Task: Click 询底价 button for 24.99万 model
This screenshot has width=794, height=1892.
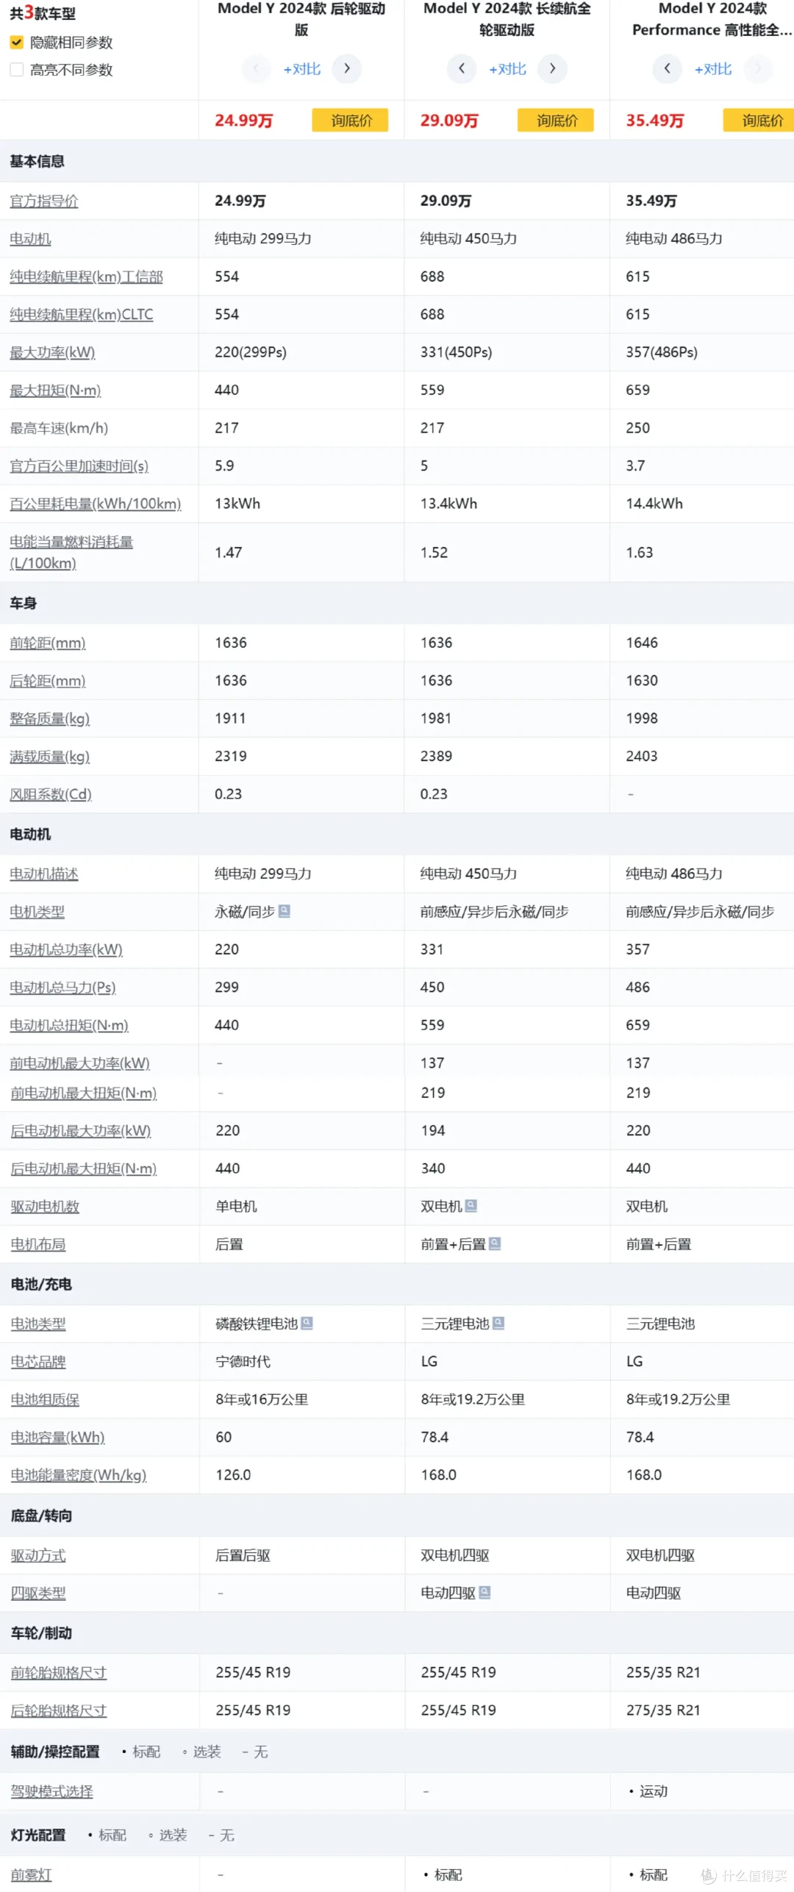Action: tap(350, 120)
